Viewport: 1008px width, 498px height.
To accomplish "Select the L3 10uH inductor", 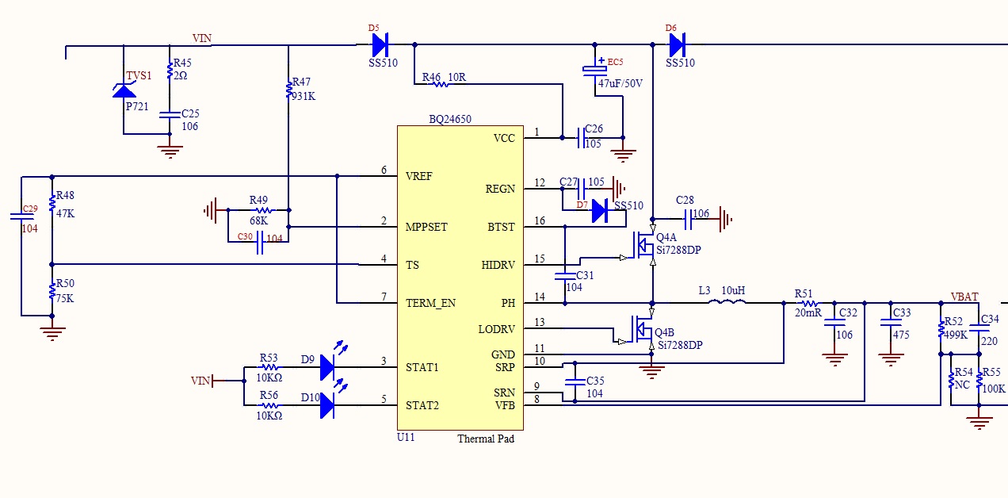I will [x=731, y=302].
